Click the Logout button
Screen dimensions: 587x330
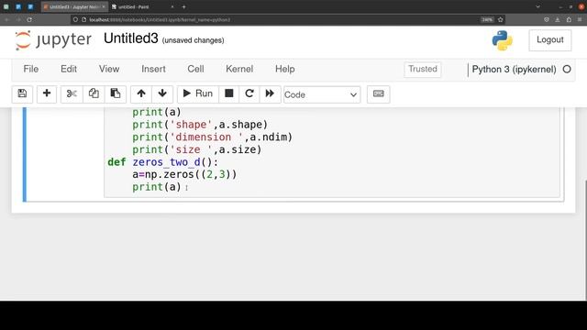[x=550, y=39]
